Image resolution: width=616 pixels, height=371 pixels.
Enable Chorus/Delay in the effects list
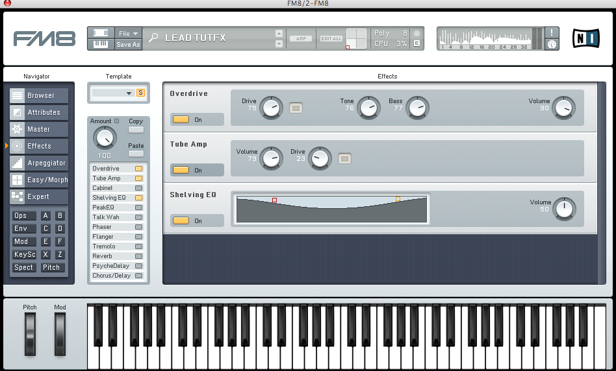(138, 276)
